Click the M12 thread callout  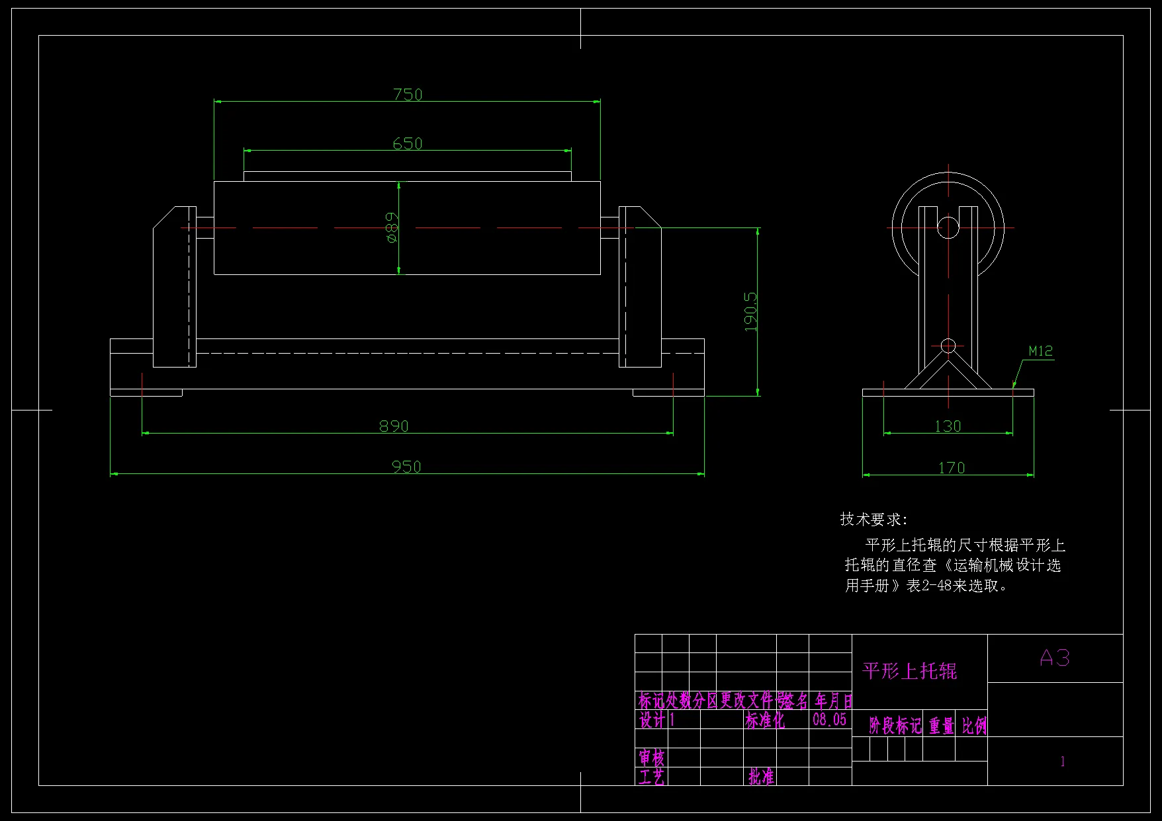[x=1041, y=351]
